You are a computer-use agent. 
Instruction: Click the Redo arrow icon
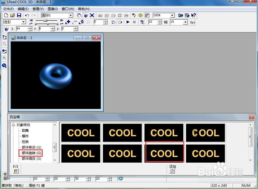tap(34, 15)
